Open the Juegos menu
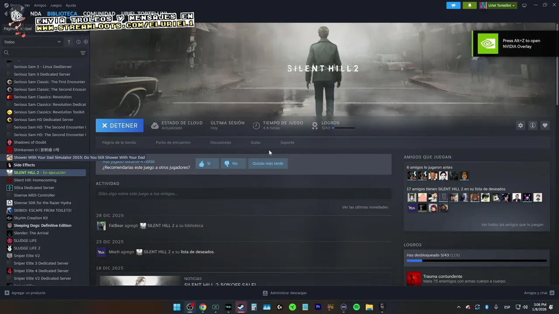 pos(56,5)
